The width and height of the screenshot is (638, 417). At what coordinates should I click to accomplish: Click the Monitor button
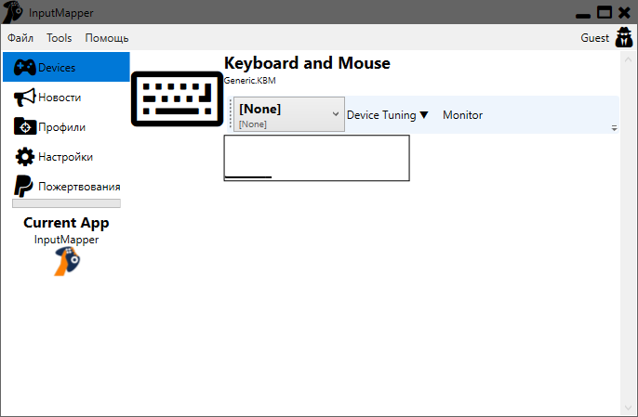coord(462,115)
